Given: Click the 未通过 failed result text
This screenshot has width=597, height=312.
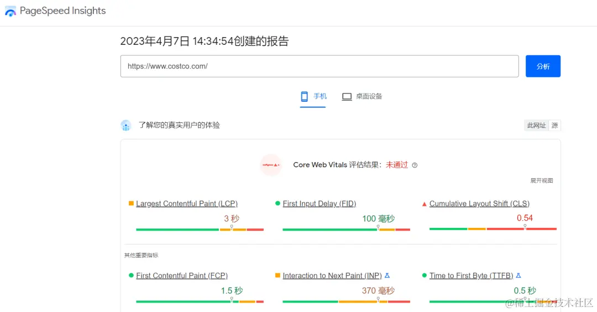Looking at the screenshot, I should coord(397,165).
